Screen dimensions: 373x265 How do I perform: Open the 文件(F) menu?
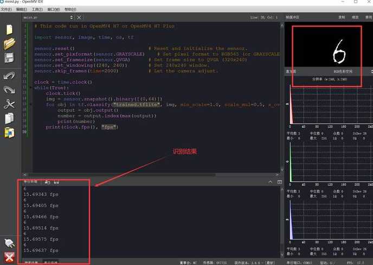6,10
